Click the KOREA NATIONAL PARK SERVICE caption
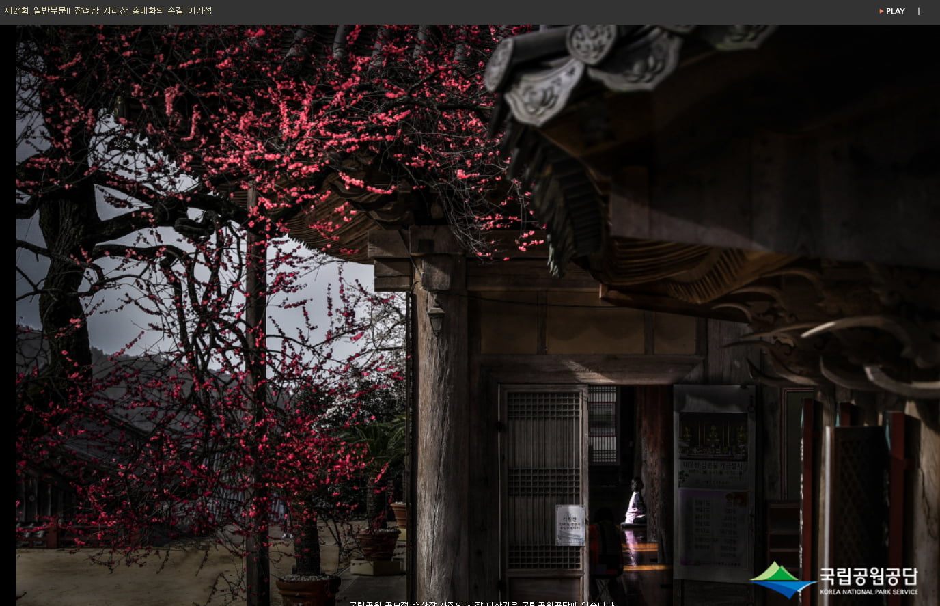Viewport: 940px width, 606px height. [x=868, y=592]
